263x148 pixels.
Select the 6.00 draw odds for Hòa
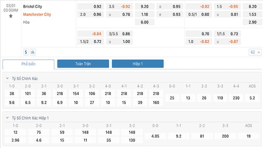click(x=145, y=22)
